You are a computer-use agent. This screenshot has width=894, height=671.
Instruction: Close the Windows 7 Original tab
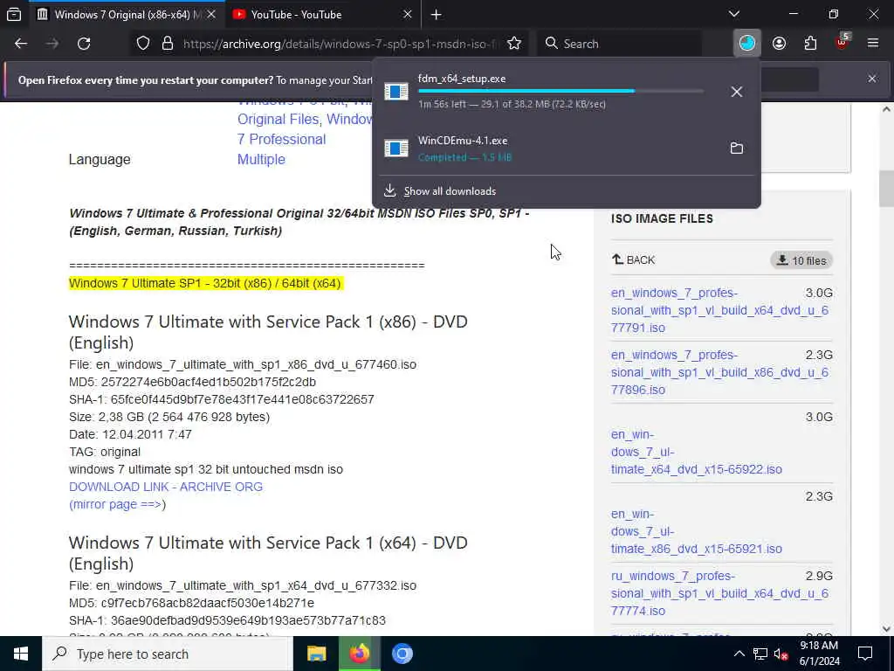point(211,14)
